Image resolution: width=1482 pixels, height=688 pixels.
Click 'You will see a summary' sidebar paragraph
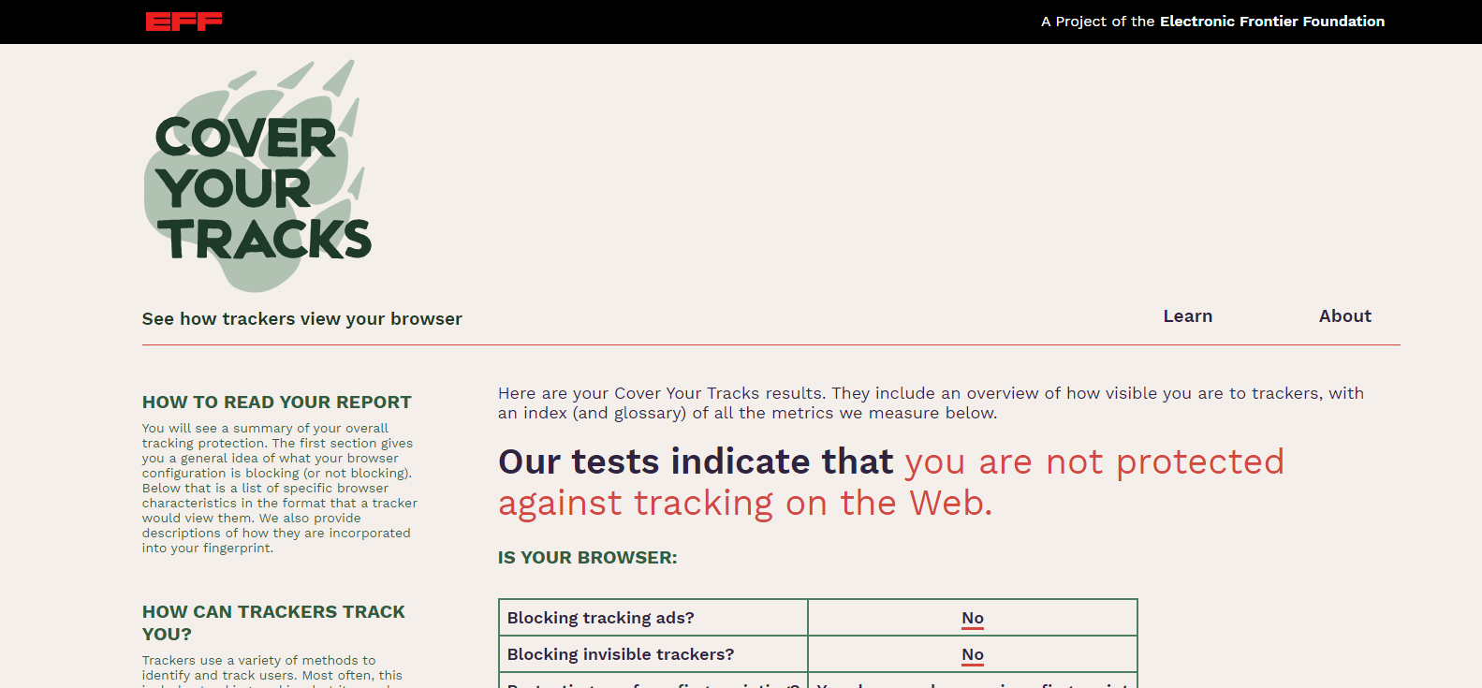[280, 488]
